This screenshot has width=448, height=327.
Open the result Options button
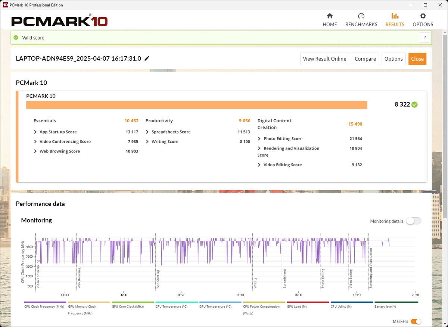pos(393,59)
